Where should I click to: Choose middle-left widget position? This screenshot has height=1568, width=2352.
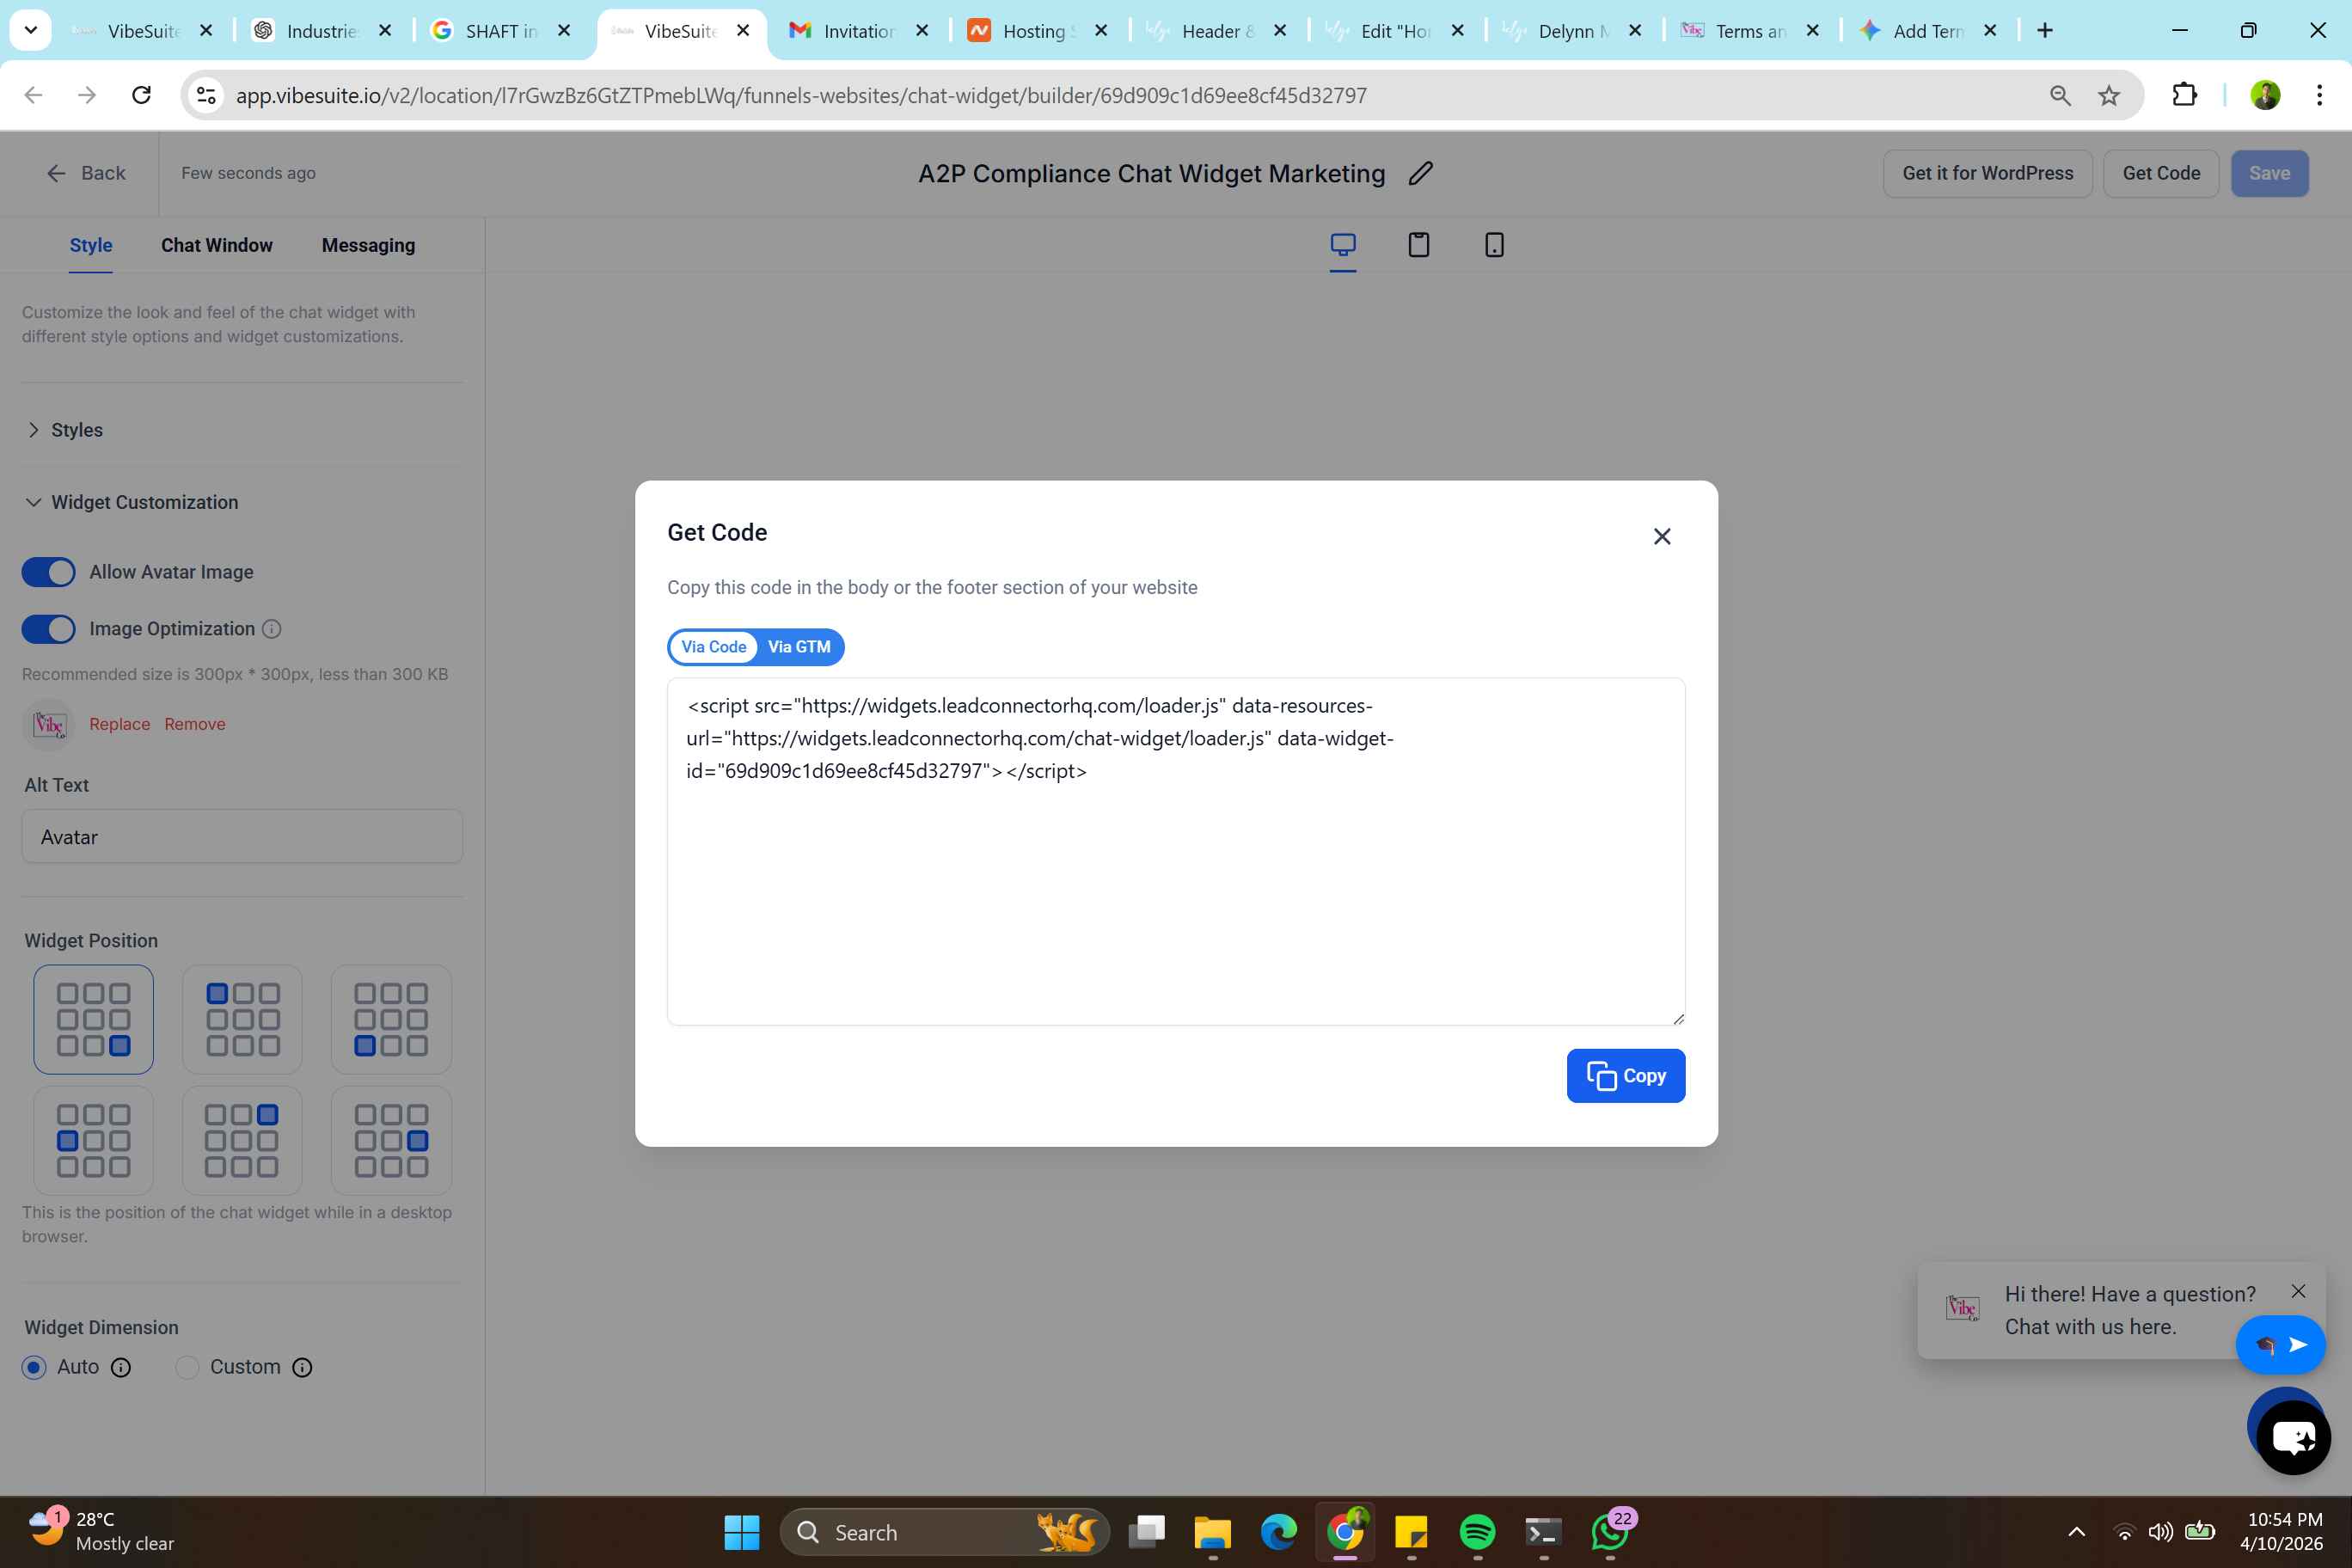(93, 1140)
